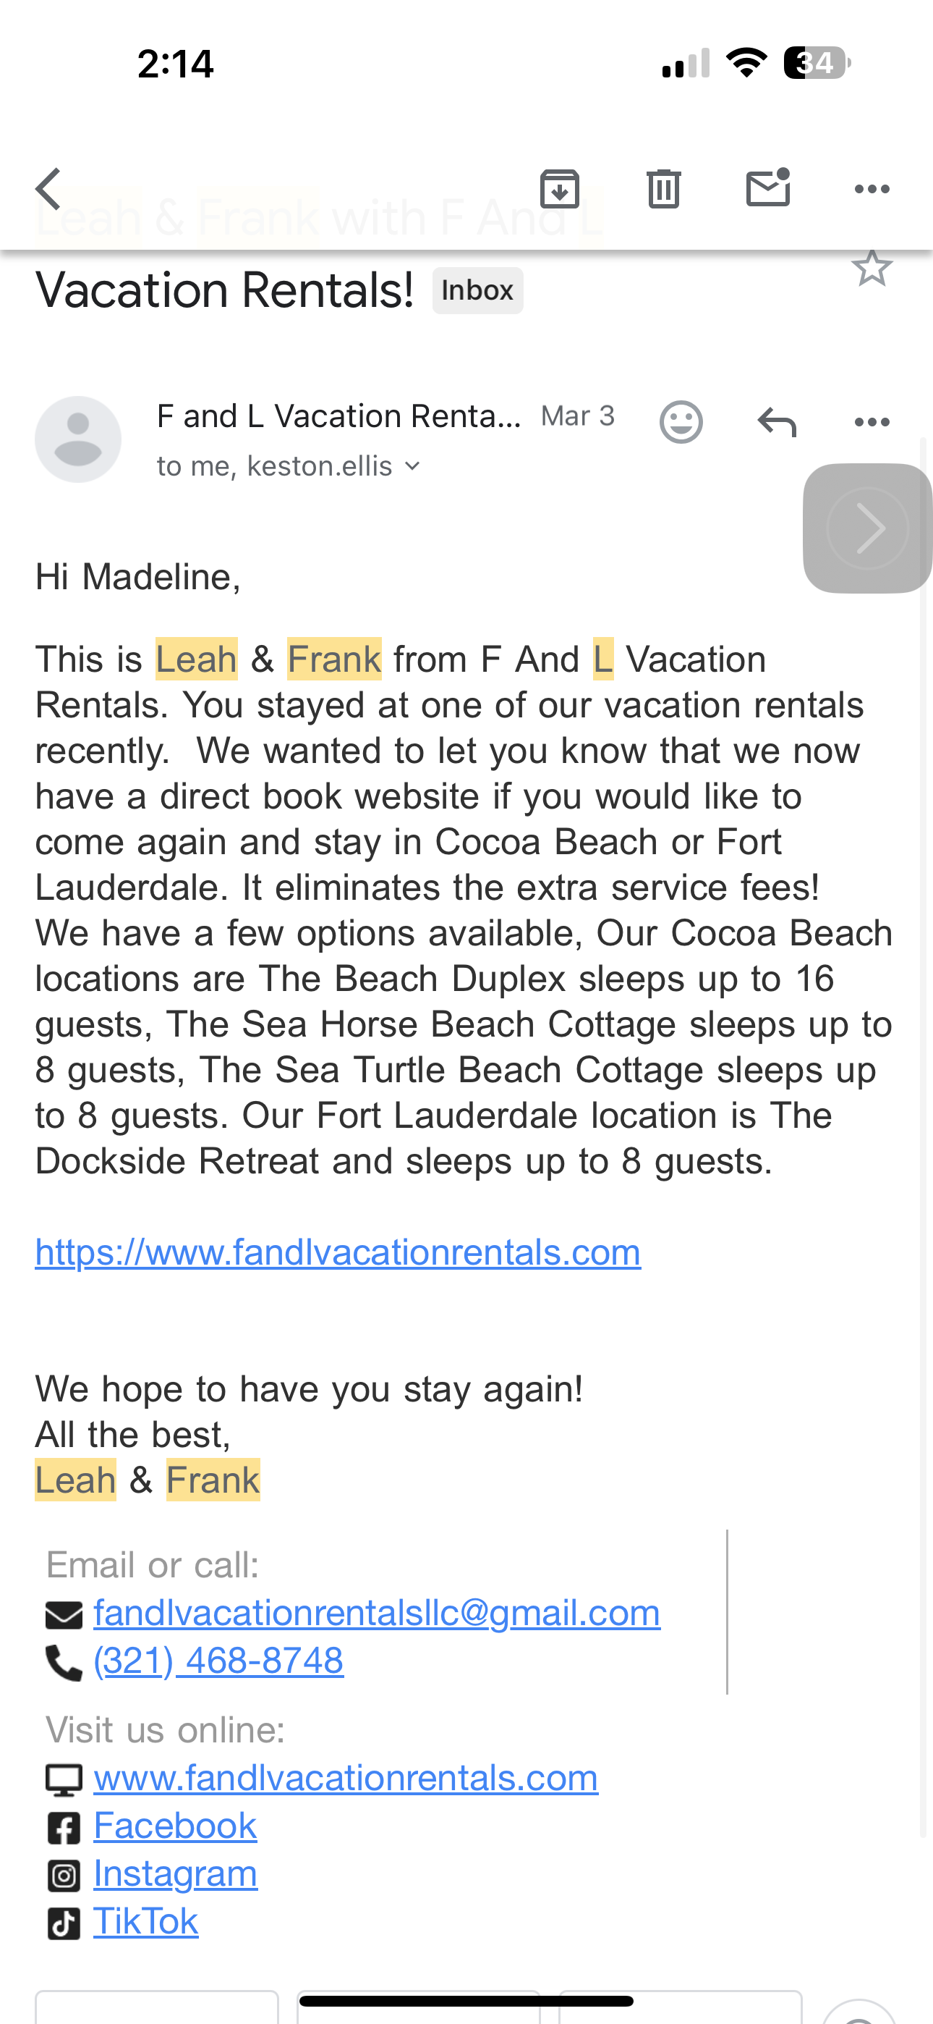The width and height of the screenshot is (933, 2024).
Task: Tap the Inbox label chip
Action: pyautogui.click(x=477, y=291)
